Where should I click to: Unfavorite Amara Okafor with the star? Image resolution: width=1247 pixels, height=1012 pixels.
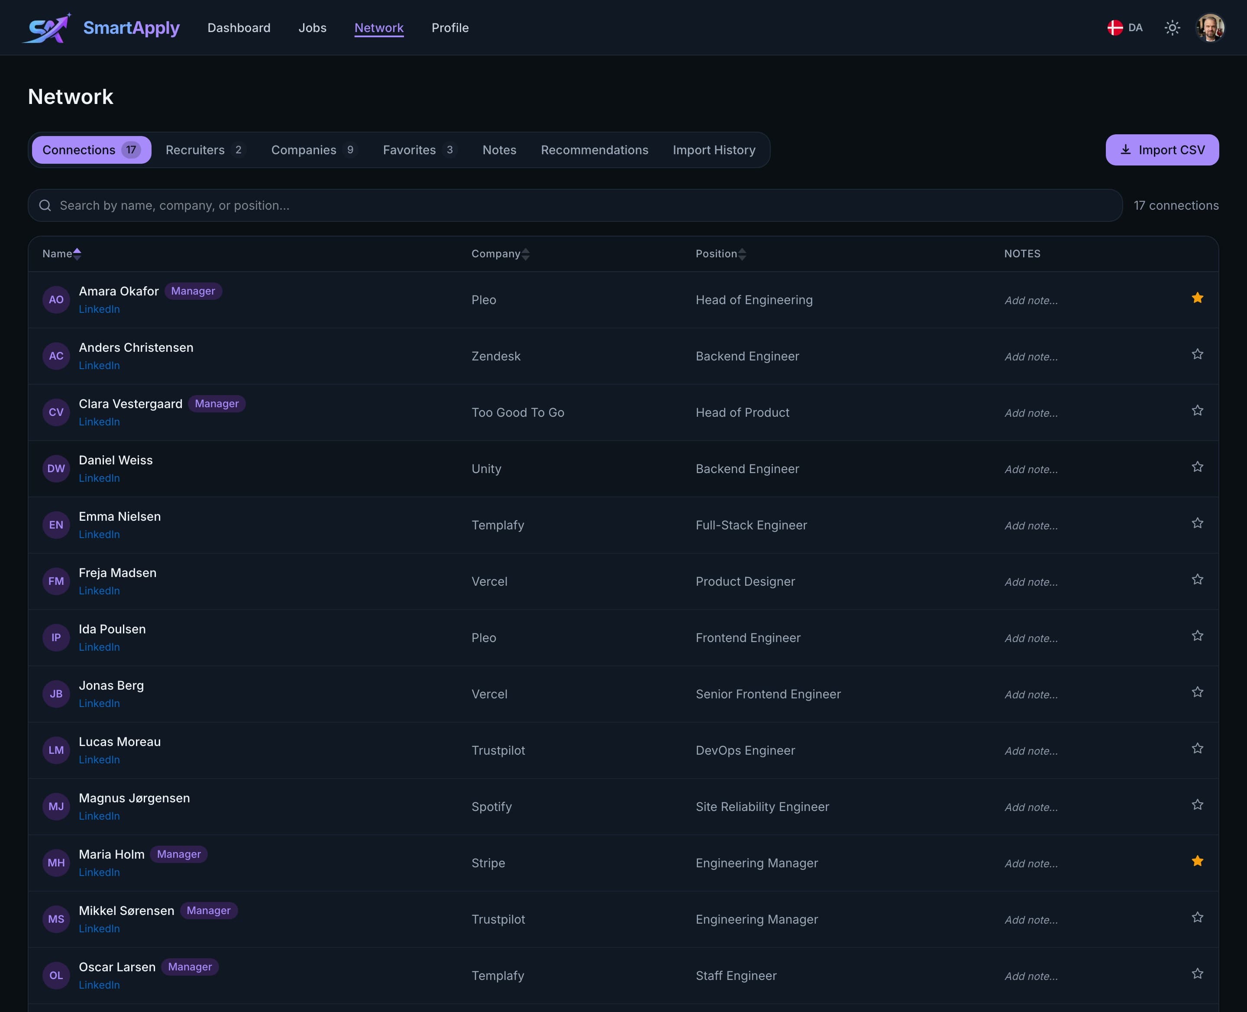tap(1198, 298)
